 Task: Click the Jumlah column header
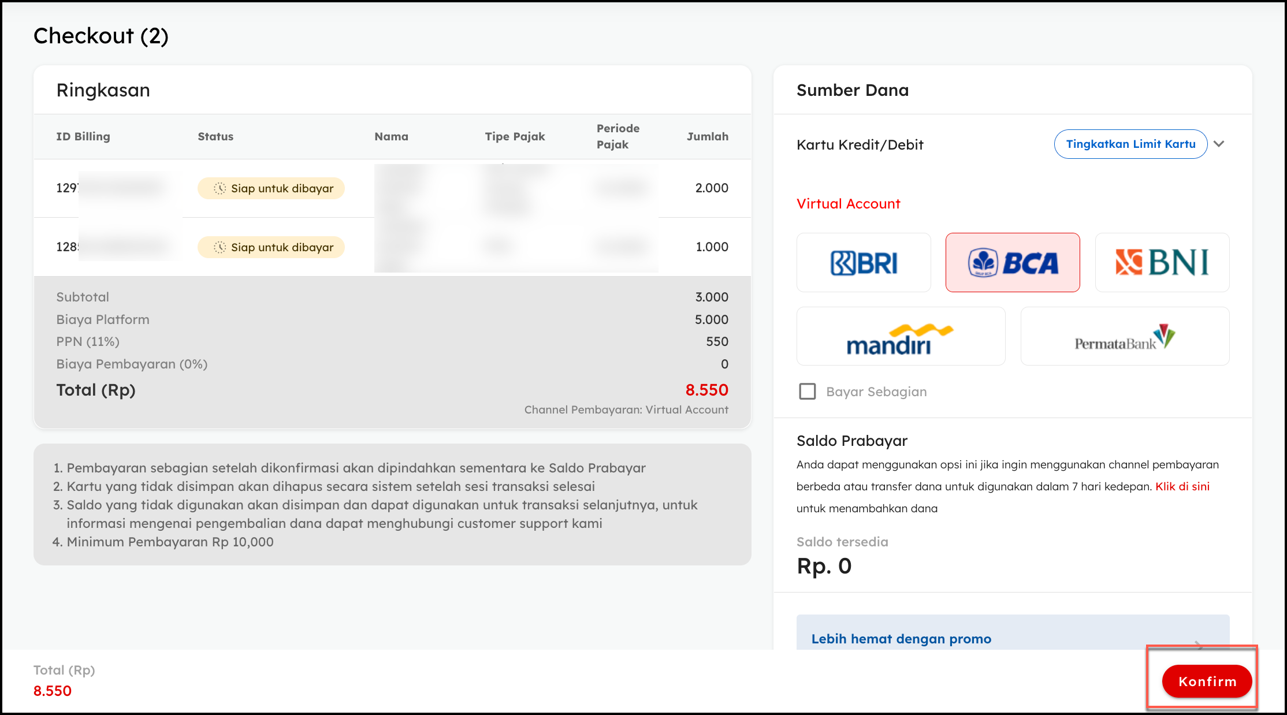707,136
